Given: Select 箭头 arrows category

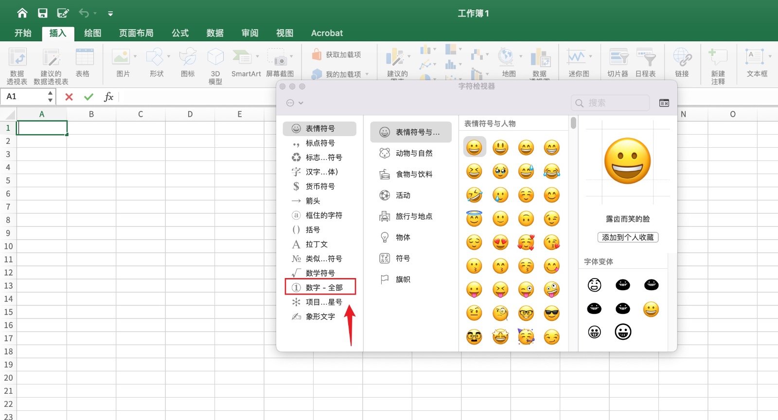Looking at the screenshot, I should [x=319, y=201].
